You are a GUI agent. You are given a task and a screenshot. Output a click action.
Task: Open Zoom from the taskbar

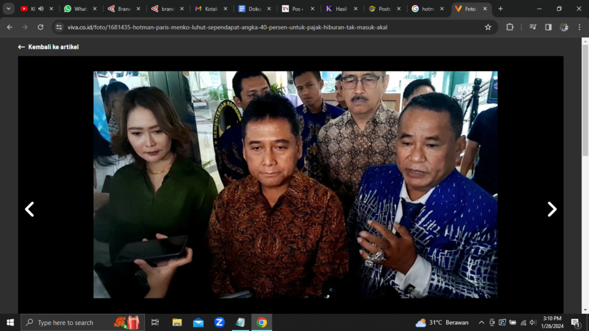tap(219, 322)
